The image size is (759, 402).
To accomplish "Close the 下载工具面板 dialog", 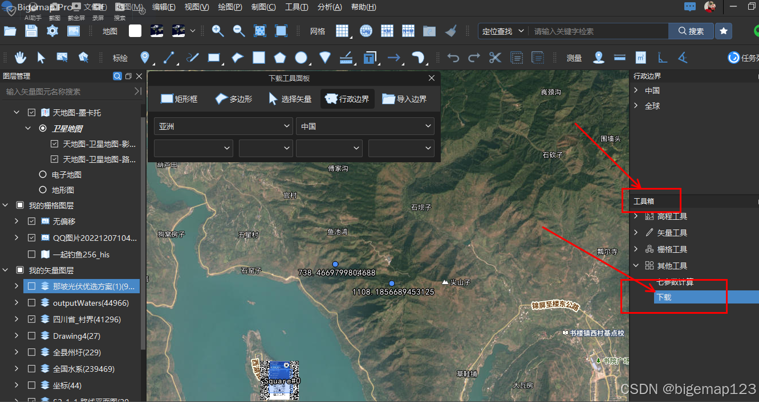I will pos(432,78).
